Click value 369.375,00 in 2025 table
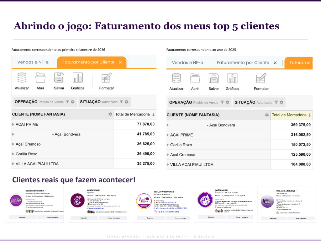 tap(301, 125)
